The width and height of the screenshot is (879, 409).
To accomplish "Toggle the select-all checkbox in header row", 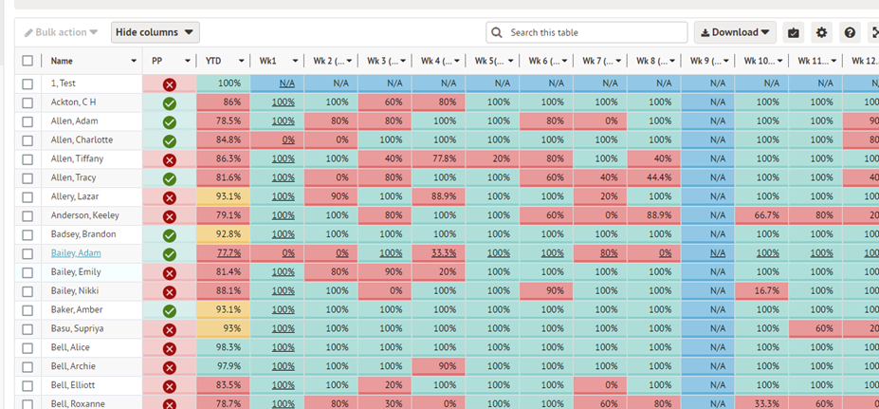I will (x=27, y=61).
